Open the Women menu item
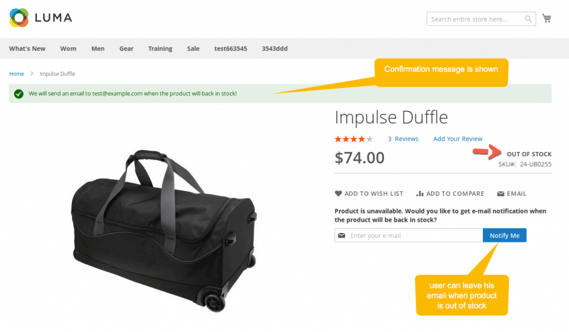Viewport: 569px width, 332px height. pos(68,49)
